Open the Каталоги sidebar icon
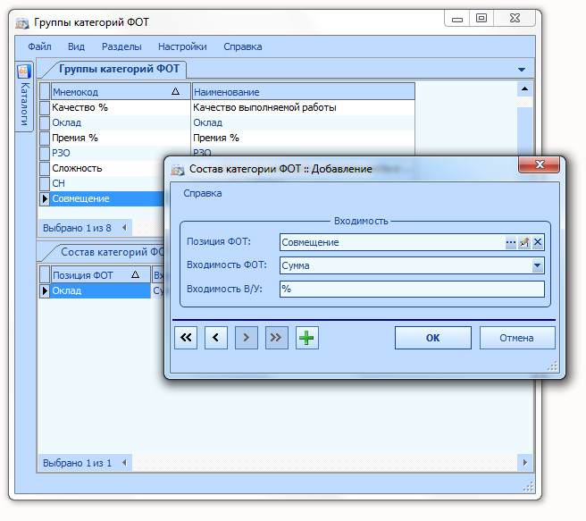Image resolution: width=586 pixels, height=521 pixels. [24, 71]
